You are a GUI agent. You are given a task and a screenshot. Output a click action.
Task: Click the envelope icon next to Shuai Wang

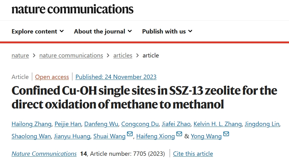130,134
